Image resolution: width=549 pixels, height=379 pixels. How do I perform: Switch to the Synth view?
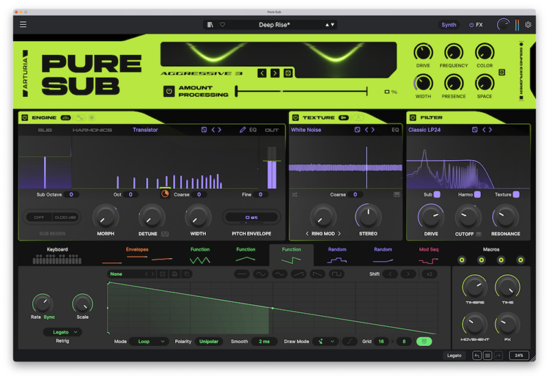pos(449,25)
